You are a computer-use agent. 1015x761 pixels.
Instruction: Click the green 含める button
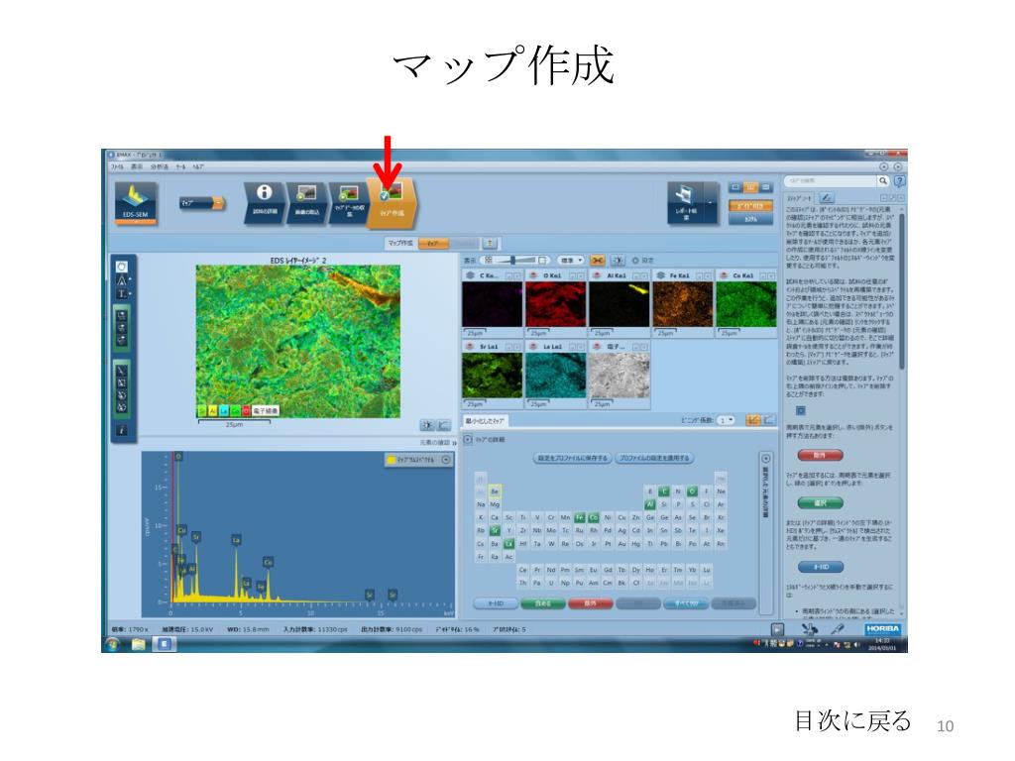[542, 603]
